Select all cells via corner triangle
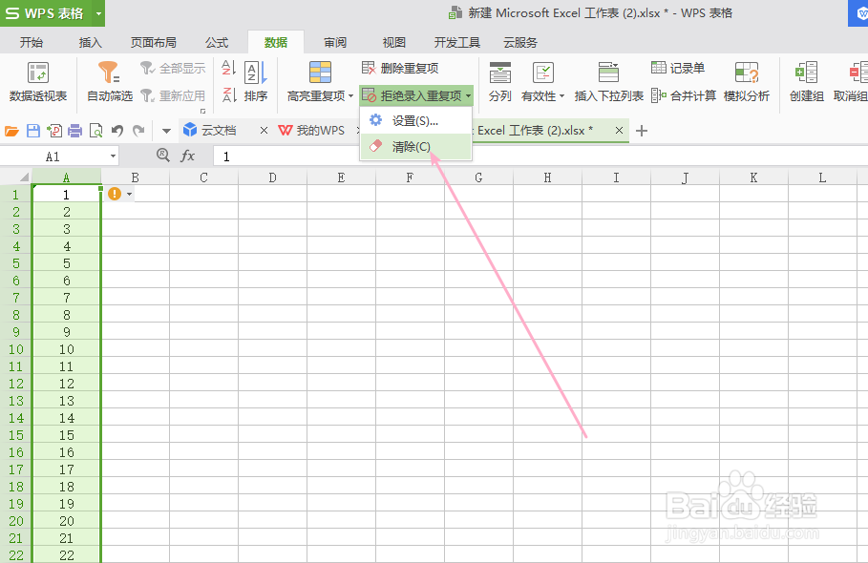Viewport: 868px width, 563px height. [24, 177]
